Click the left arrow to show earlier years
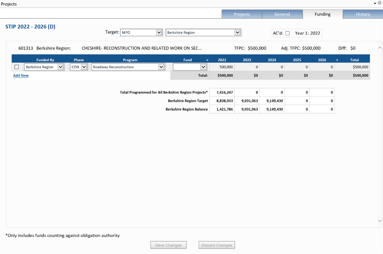The image size is (383, 254). click(207, 60)
